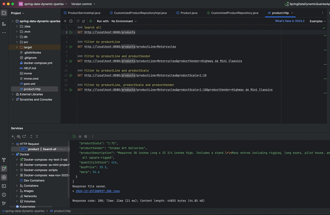
Task: Click the What's New in 2024.2 link
Action: pos(290,21)
